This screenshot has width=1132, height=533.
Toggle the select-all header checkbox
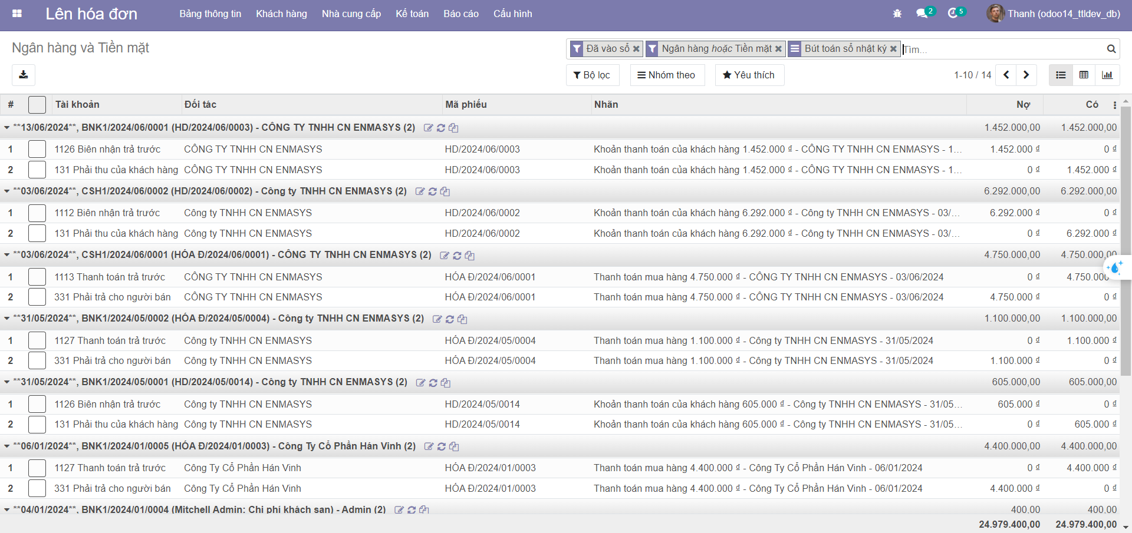pyautogui.click(x=37, y=105)
